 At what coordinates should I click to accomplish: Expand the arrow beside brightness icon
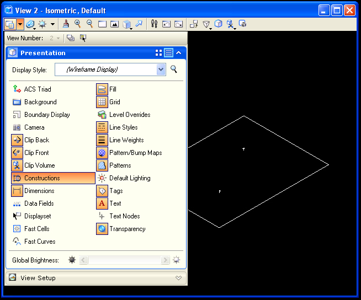(x=53, y=24)
